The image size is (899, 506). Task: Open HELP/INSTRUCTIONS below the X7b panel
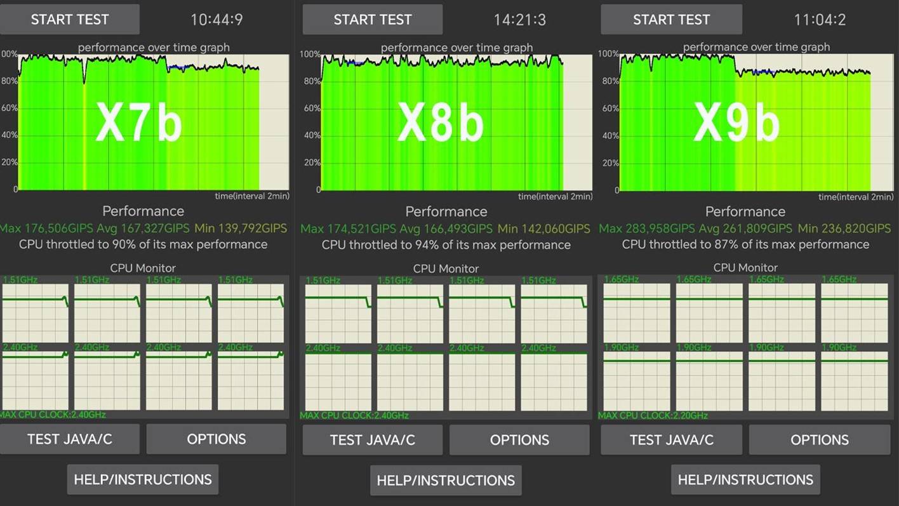click(x=143, y=479)
